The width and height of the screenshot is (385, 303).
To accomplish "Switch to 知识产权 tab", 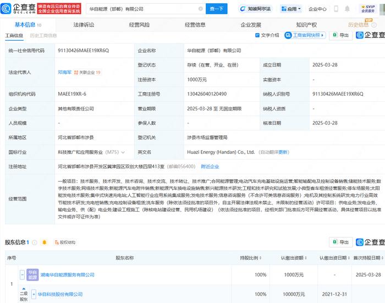I will [x=306, y=25].
